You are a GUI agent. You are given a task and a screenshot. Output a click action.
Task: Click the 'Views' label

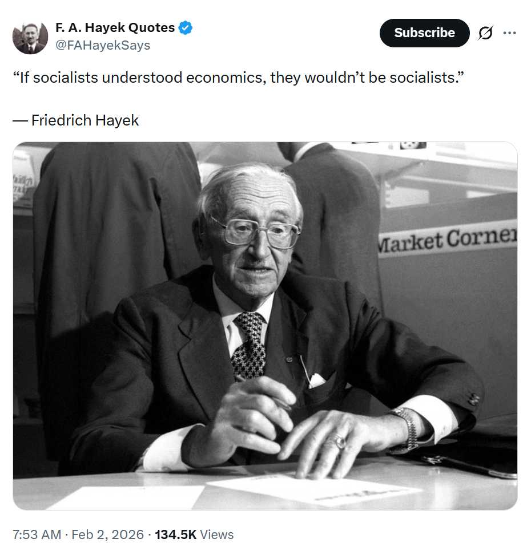coord(217,534)
